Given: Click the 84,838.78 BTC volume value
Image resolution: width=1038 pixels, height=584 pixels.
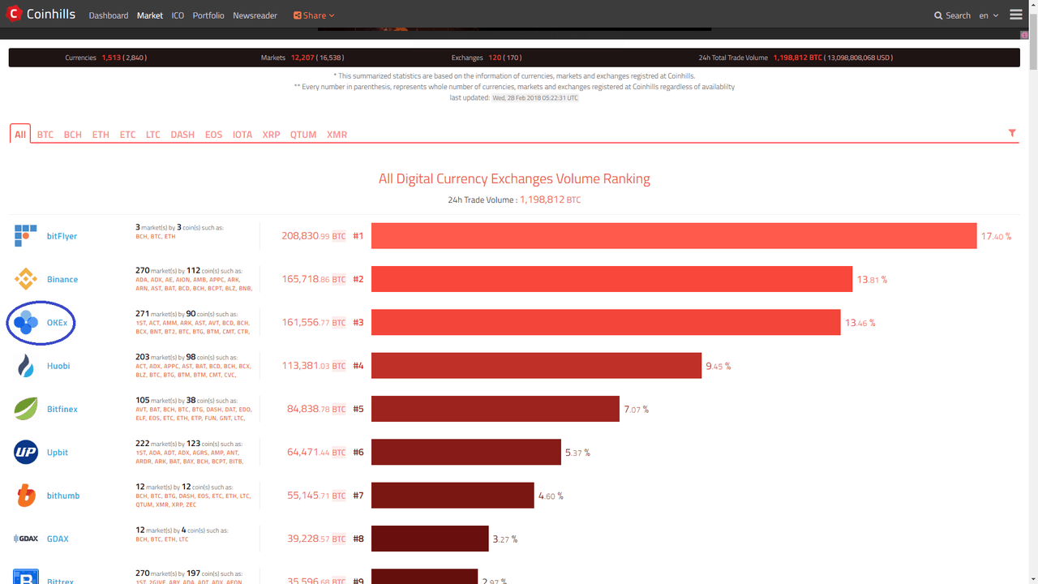Looking at the screenshot, I should (x=317, y=409).
